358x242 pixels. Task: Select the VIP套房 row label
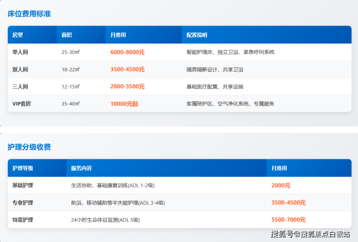point(22,104)
